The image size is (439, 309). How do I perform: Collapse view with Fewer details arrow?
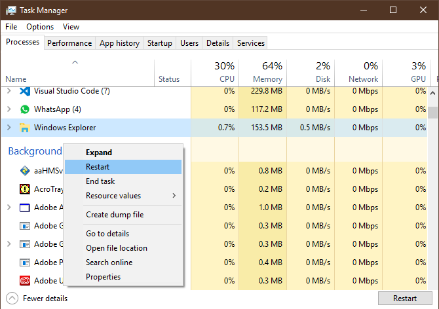pos(11,298)
